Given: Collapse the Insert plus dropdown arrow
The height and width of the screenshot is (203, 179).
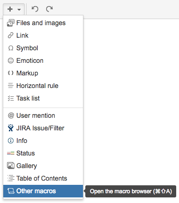Looking at the screenshot, I should [19, 9].
